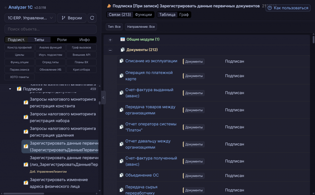This screenshot has width=315, height=195.
Task: Toggle the Тип: Все filter
Action: click(x=114, y=26)
